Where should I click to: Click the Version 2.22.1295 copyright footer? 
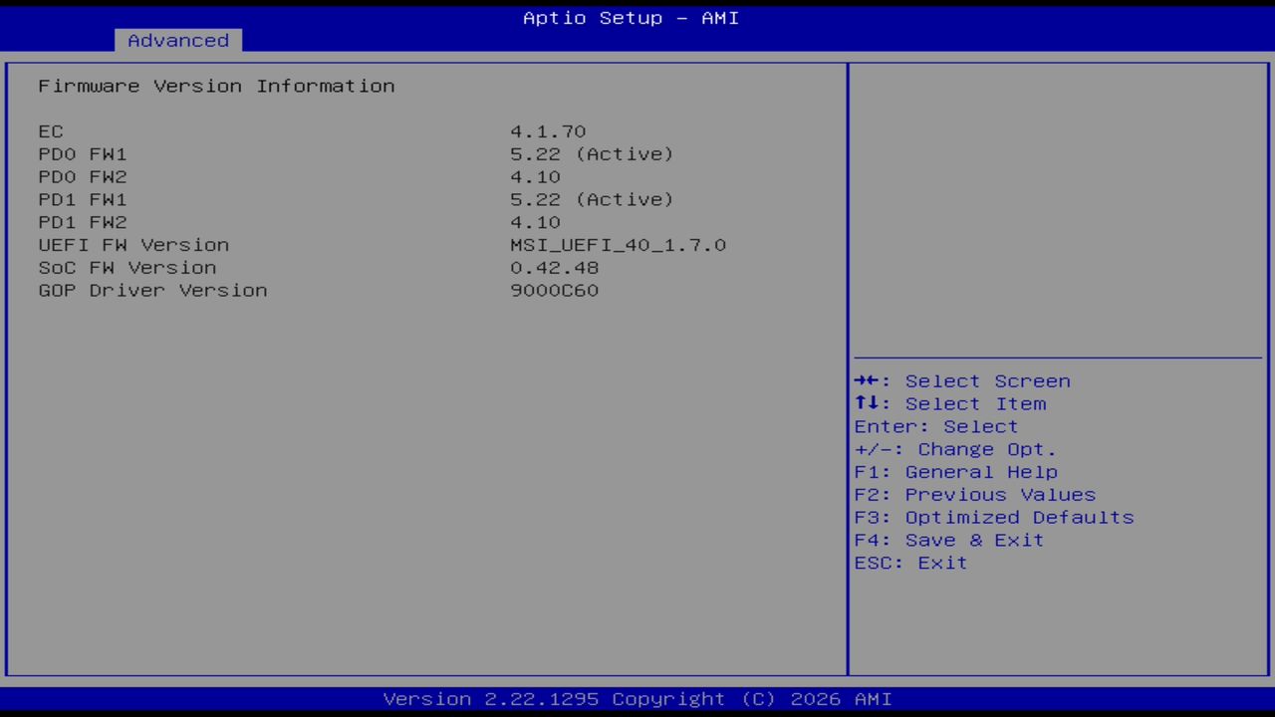pyautogui.click(x=637, y=699)
